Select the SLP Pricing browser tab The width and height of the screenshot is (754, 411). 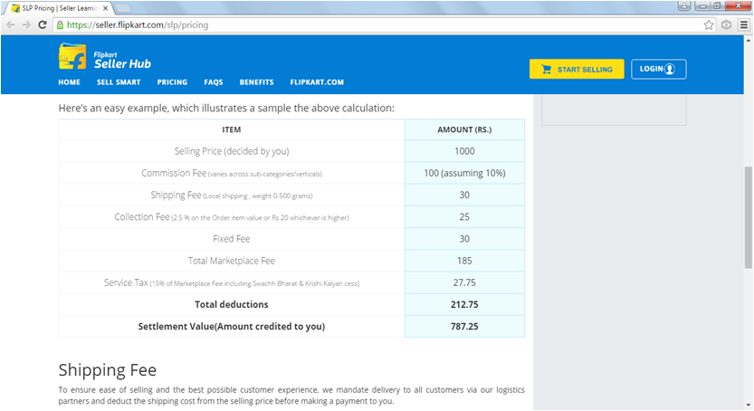58,8
